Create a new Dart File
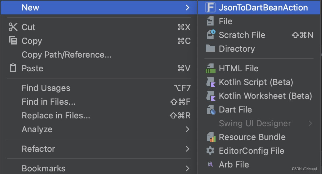 click(x=259, y=110)
